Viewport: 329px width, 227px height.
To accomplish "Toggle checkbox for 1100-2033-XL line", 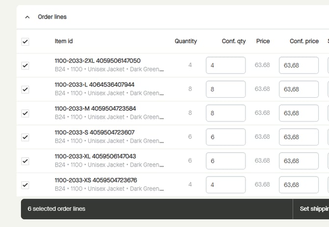I will pyautogui.click(x=25, y=161).
